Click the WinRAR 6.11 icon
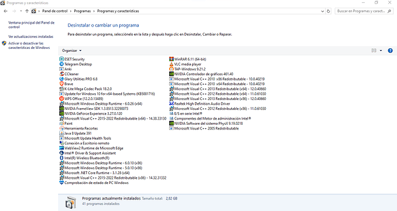 pos(171,59)
